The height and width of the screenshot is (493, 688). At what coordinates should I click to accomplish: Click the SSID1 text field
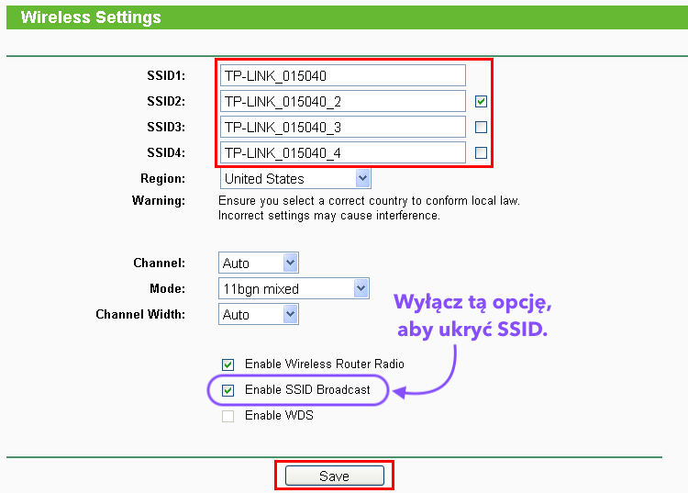342,75
